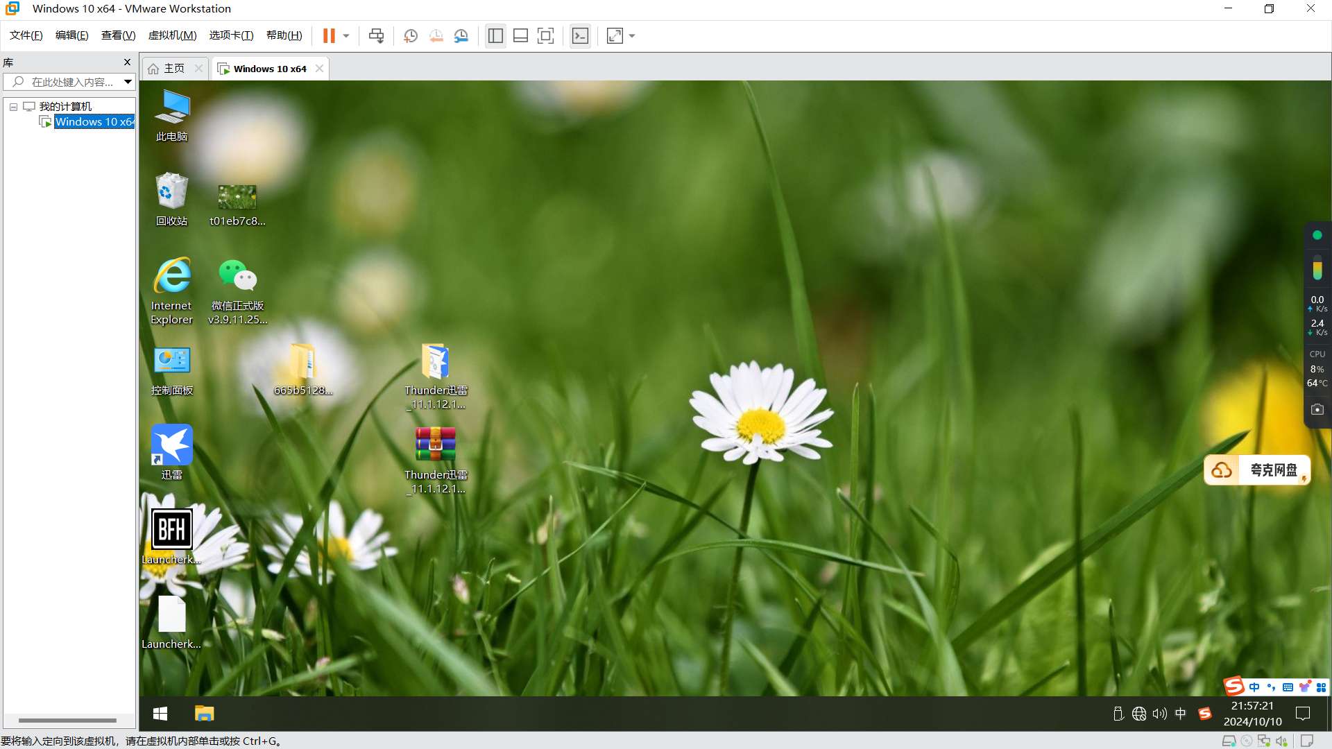Open File Explorer in guest taskbar

204,714
